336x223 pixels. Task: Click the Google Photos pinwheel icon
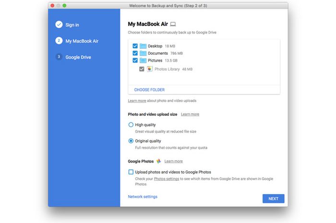pyautogui.click(x=158, y=162)
